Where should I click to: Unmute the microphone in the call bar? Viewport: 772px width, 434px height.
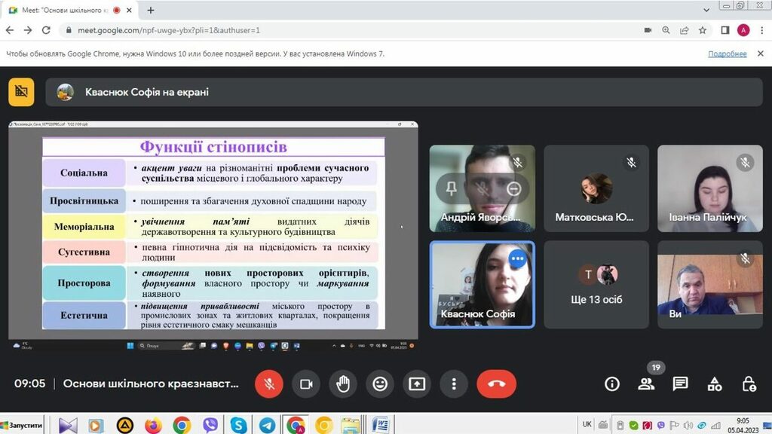click(x=269, y=384)
